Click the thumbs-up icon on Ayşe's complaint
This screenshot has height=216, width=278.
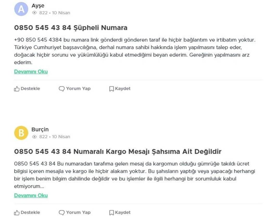click(x=17, y=88)
